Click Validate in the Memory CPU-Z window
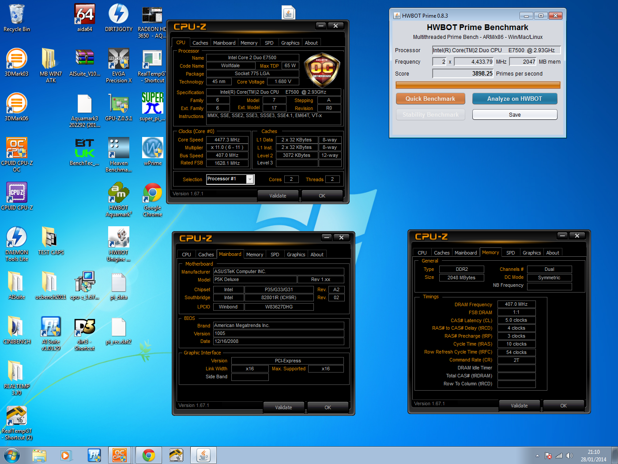 point(519,406)
